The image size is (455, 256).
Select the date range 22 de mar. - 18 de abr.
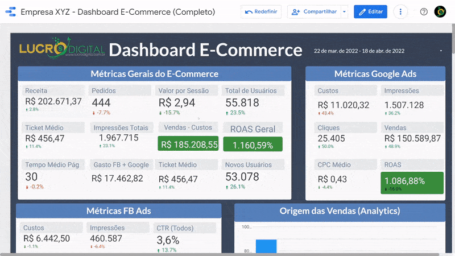pos(359,51)
